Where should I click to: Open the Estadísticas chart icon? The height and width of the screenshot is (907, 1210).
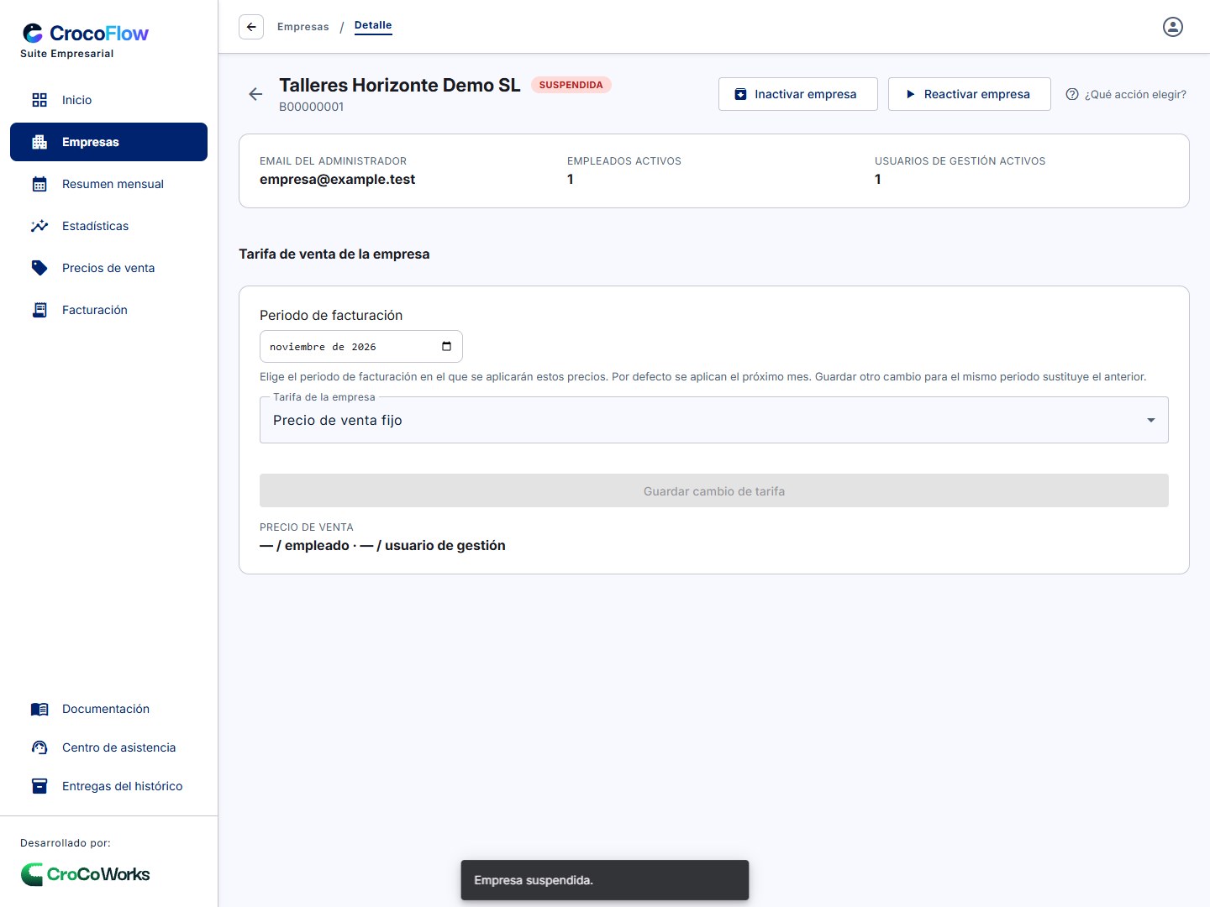click(x=39, y=226)
